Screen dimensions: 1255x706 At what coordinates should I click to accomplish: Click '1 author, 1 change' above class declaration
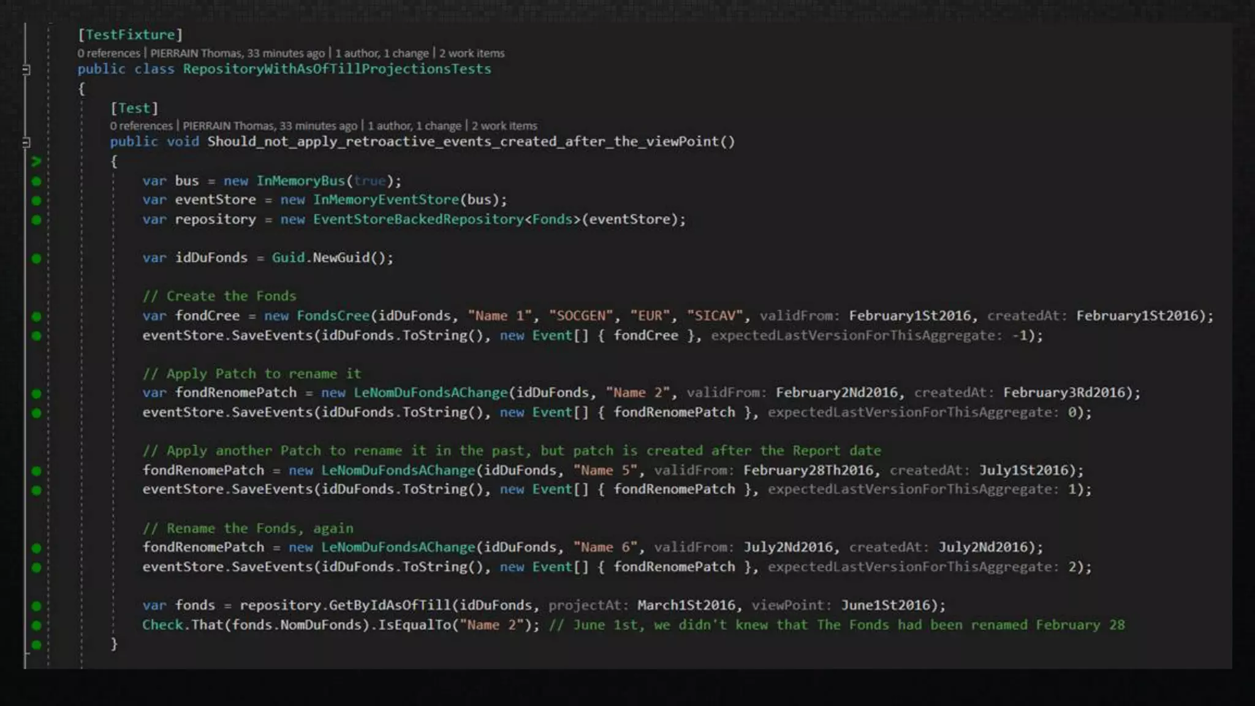pos(382,53)
